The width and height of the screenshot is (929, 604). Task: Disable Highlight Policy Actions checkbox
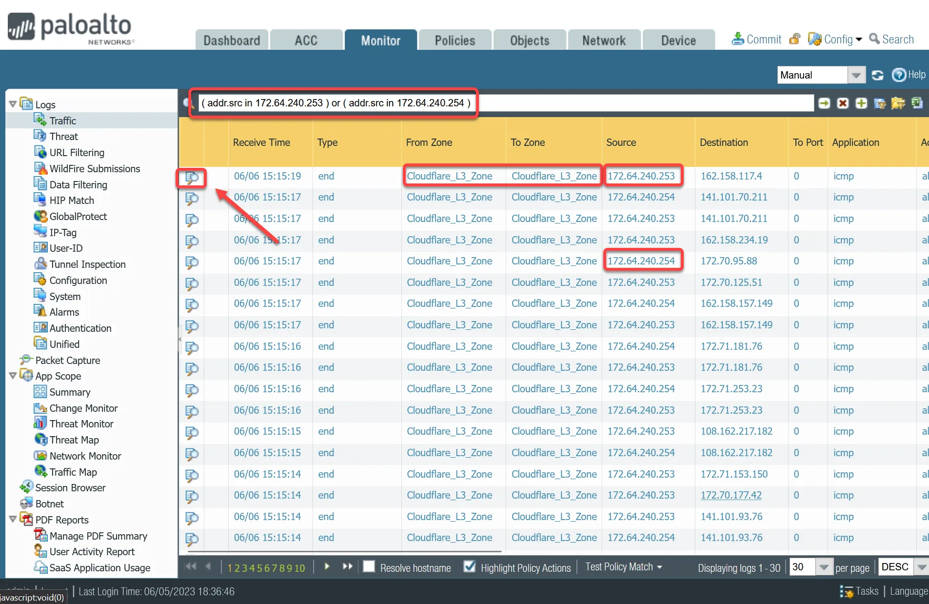pos(470,567)
